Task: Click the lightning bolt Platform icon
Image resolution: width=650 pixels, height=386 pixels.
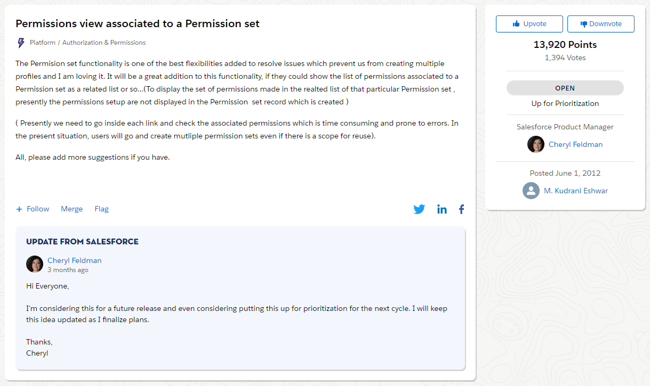Action: pos(21,43)
